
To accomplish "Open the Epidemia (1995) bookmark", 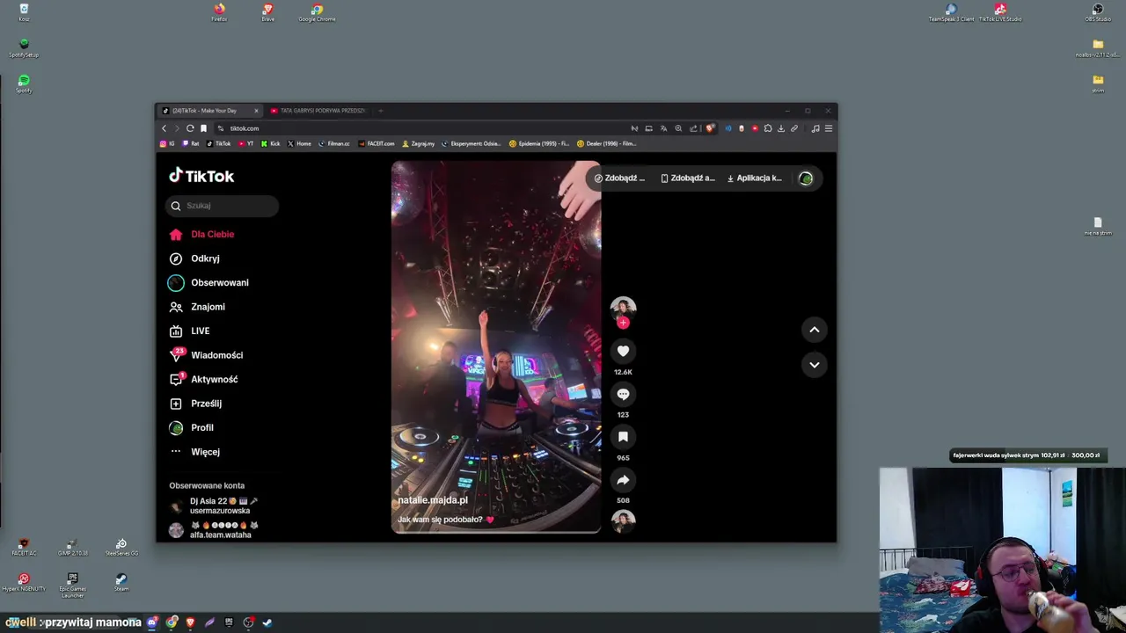I will (540, 143).
